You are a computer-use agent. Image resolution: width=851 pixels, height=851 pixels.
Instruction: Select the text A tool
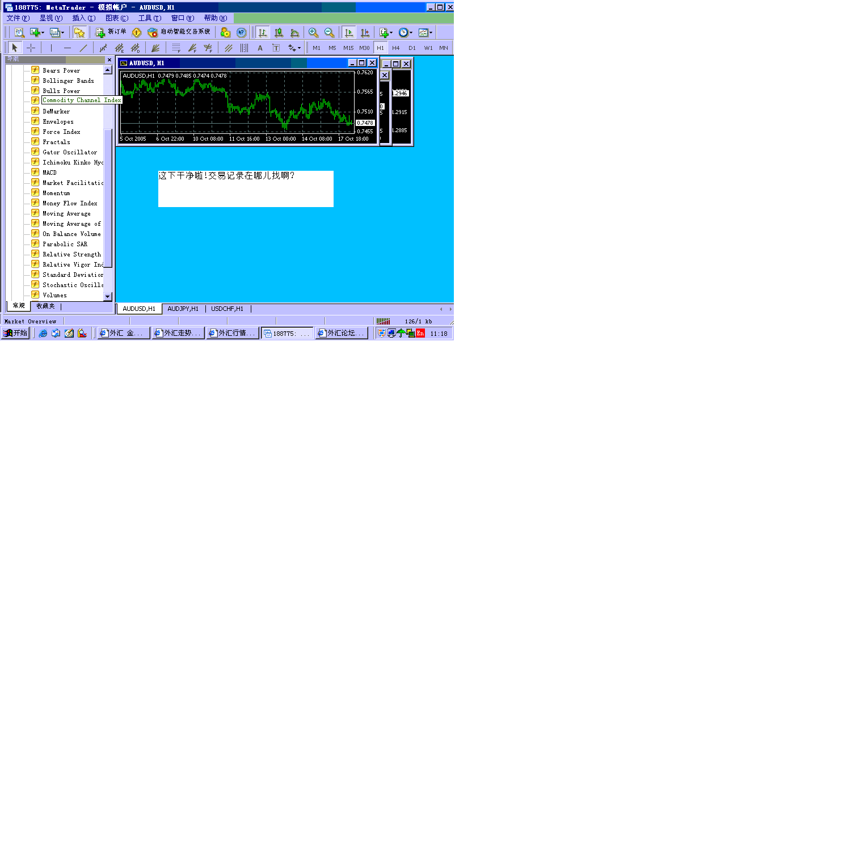[260, 48]
